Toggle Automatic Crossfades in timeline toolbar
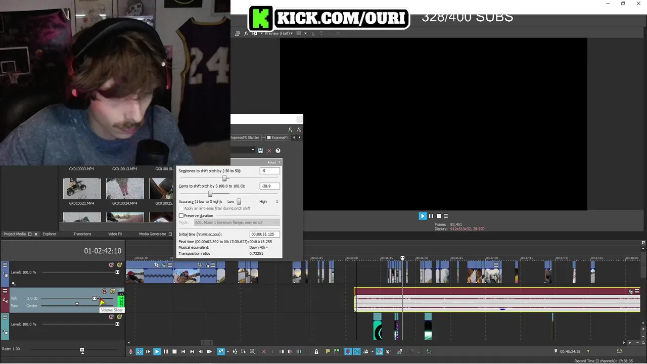This screenshot has width=647, height=364. [x=357, y=351]
